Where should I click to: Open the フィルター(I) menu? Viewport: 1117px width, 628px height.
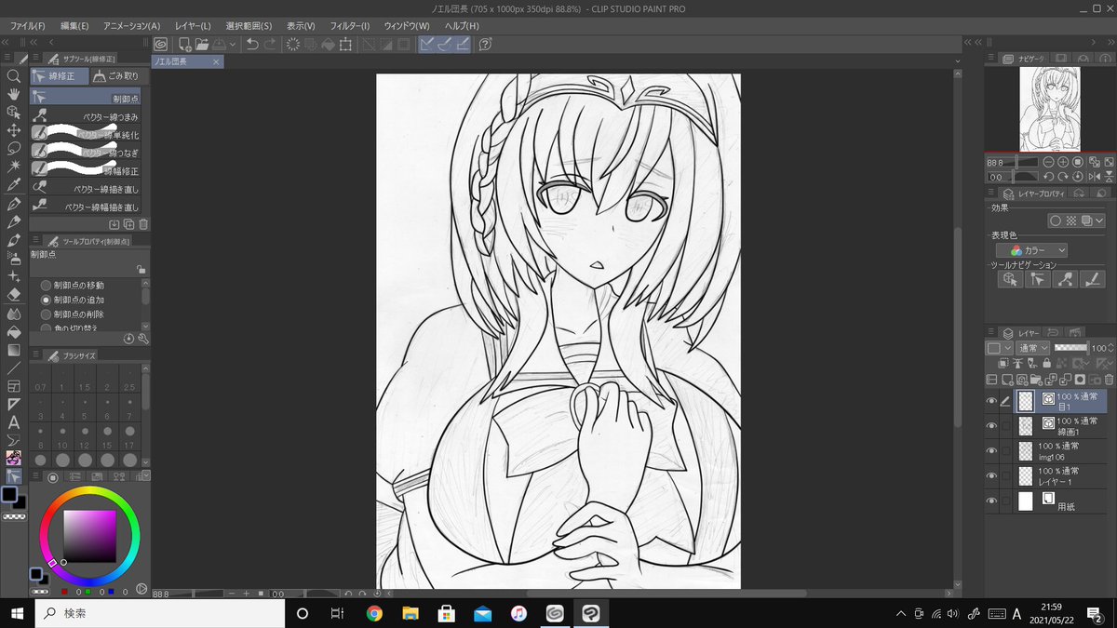pos(349,25)
